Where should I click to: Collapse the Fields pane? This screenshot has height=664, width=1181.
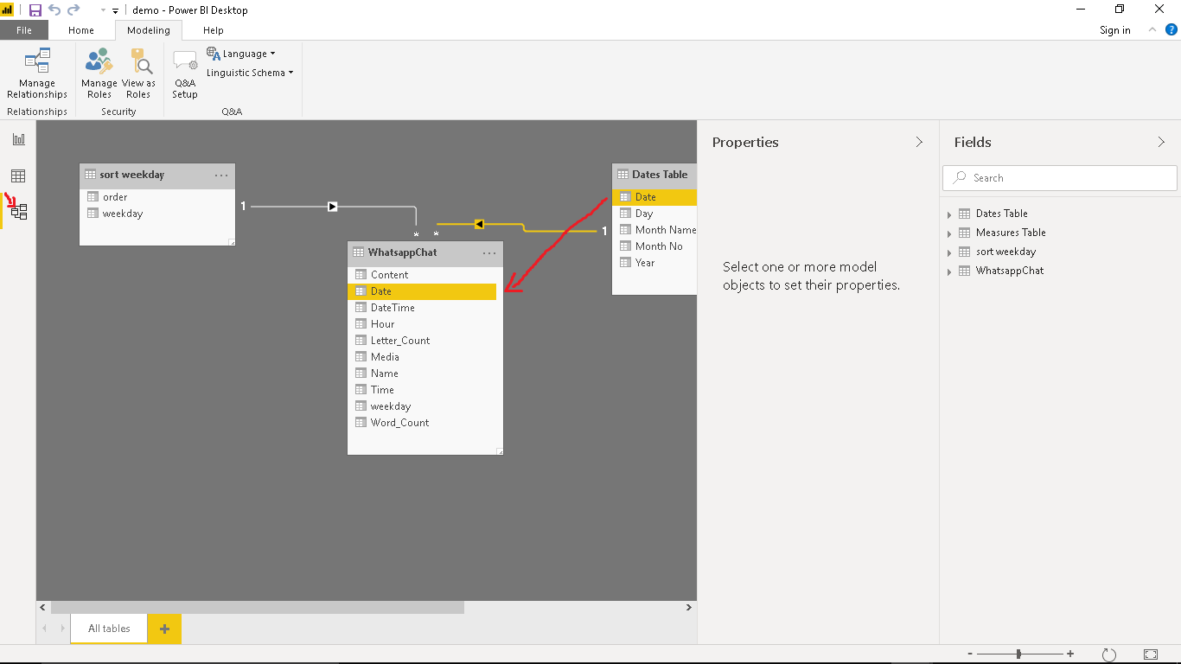(1161, 142)
